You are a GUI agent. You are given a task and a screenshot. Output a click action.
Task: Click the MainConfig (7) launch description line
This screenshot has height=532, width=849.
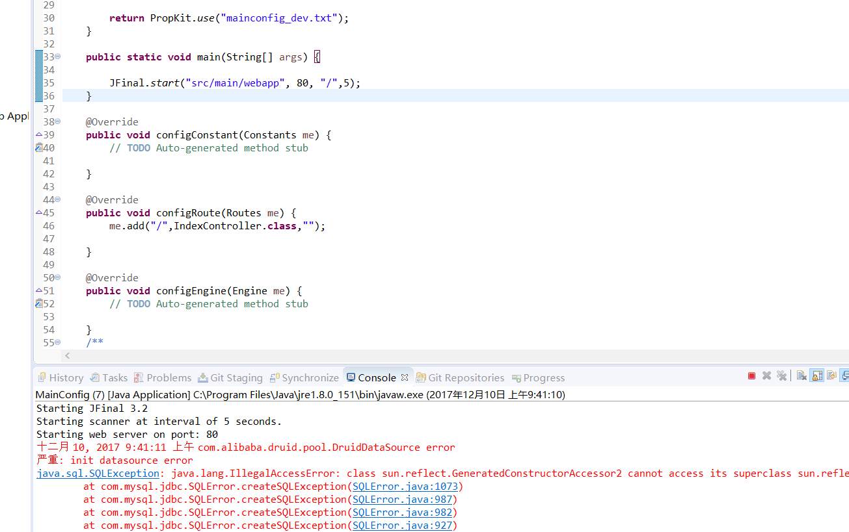[300, 394]
